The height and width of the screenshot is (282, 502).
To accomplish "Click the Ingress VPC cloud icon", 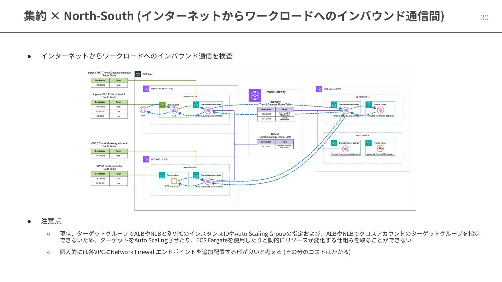I will [146, 89].
